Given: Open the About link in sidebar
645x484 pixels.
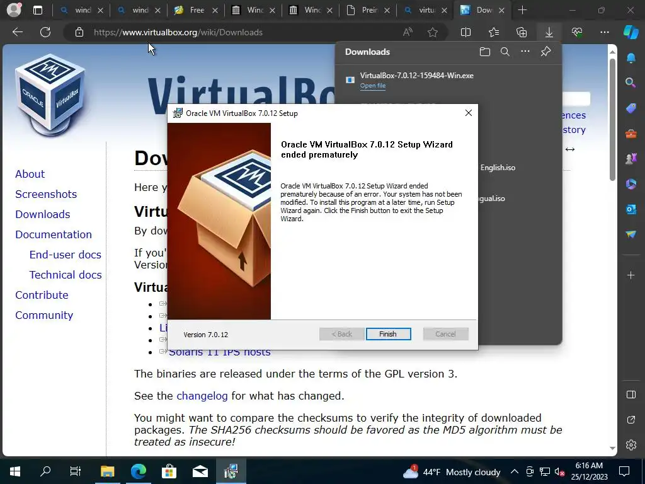Looking at the screenshot, I should 30,174.
